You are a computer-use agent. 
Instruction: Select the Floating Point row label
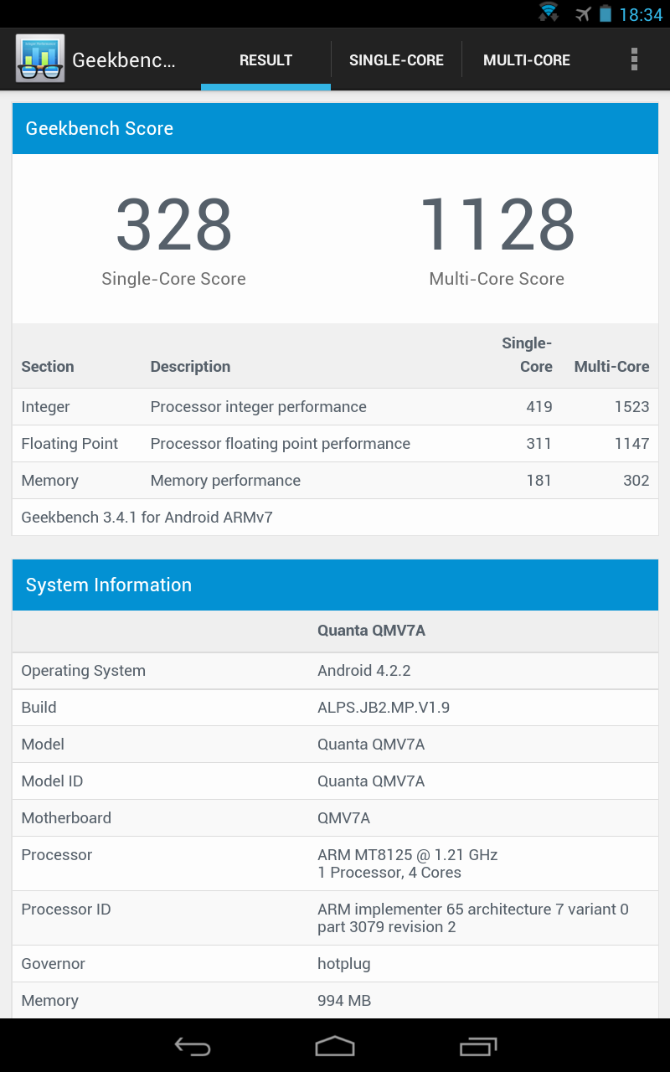pyautogui.click(x=70, y=444)
